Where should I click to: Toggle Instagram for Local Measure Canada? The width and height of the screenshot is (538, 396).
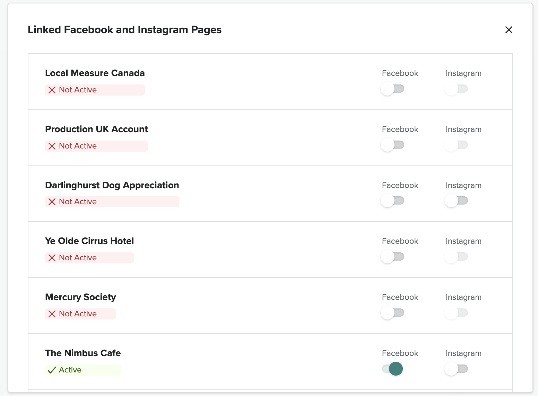click(456, 89)
